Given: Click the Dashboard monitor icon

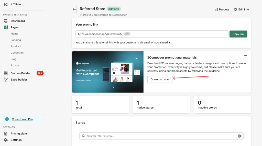Looking at the screenshot, I should point(6,21).
